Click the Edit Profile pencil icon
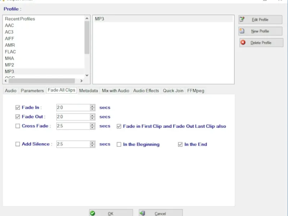The width and height of the screenshot is (288, 216). click(x=242, y=19)
